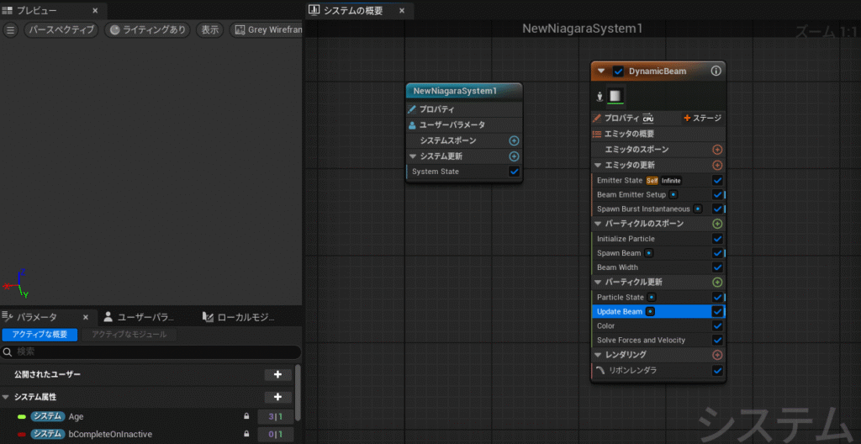Click the Update Beam dot badge

tap(650, 312)
